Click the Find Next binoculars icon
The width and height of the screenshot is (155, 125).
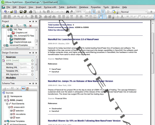[72, 12]
